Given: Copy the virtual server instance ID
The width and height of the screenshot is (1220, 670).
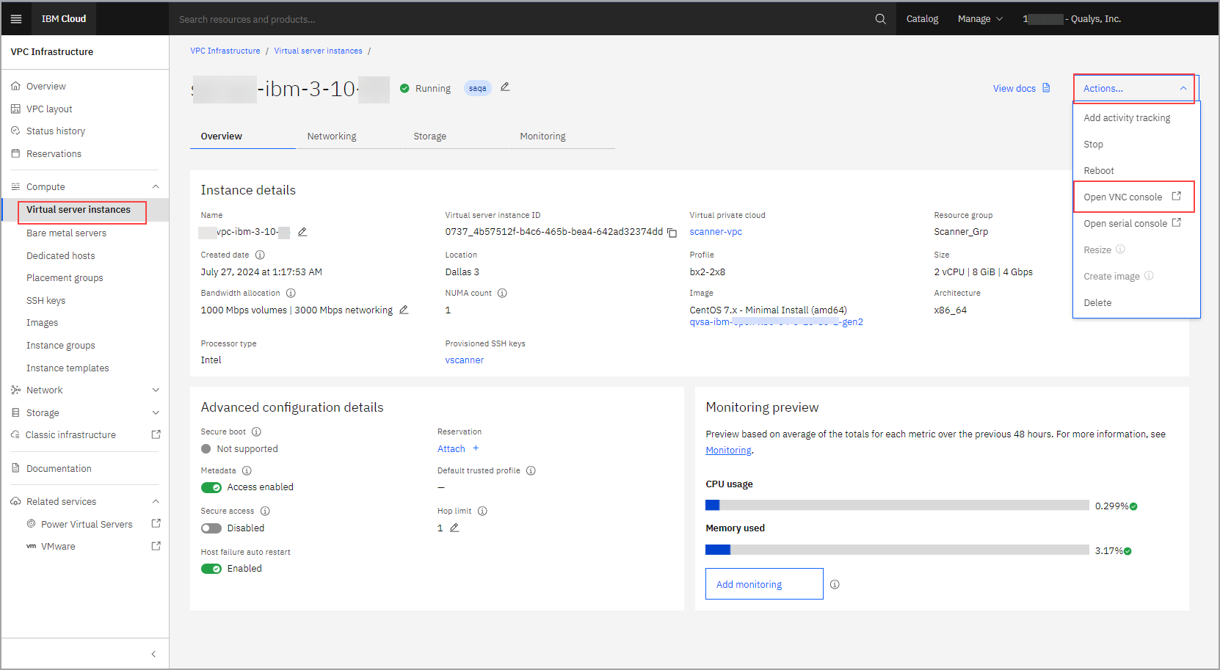Looking at the screenshot, I should pyautogui.click(x=672, y=232).
